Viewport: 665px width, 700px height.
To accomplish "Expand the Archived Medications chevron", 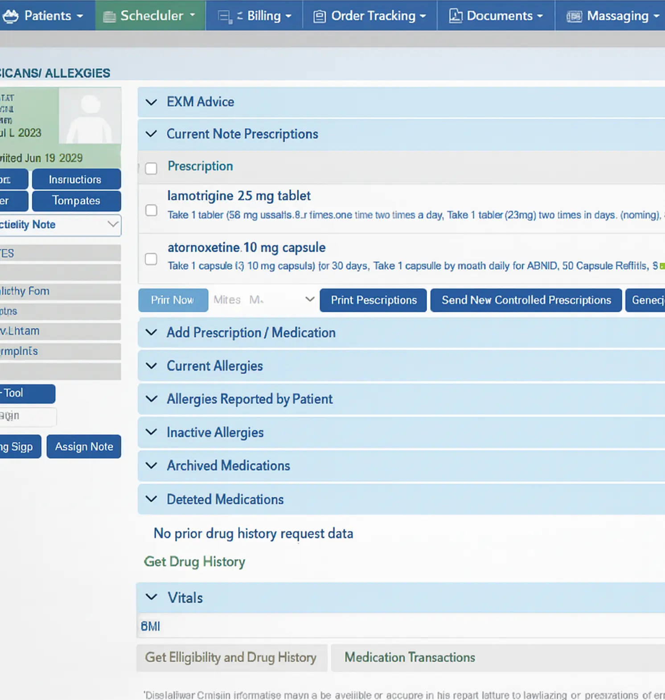I will (152, 466).
